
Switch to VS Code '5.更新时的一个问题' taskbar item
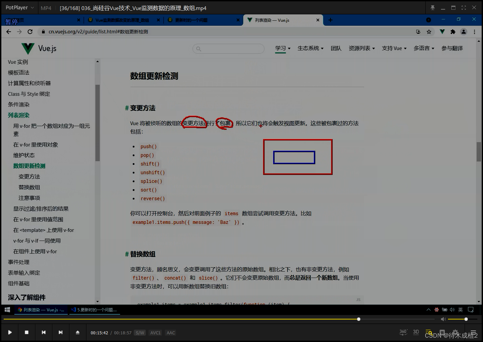click(94, 310)
